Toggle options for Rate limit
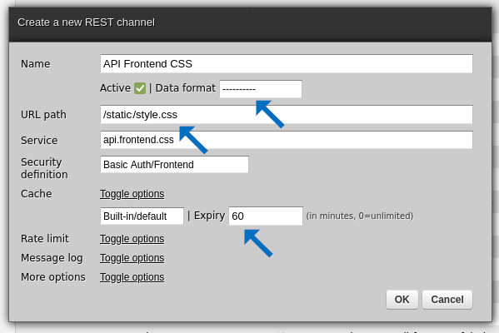 132,239
